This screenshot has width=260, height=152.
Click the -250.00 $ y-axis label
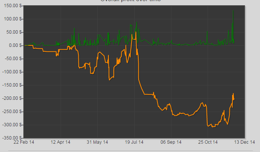coord(12,112)
